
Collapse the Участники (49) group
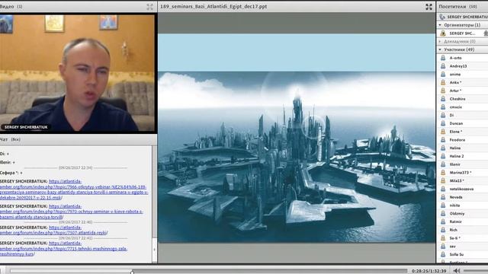coord(440,49)
